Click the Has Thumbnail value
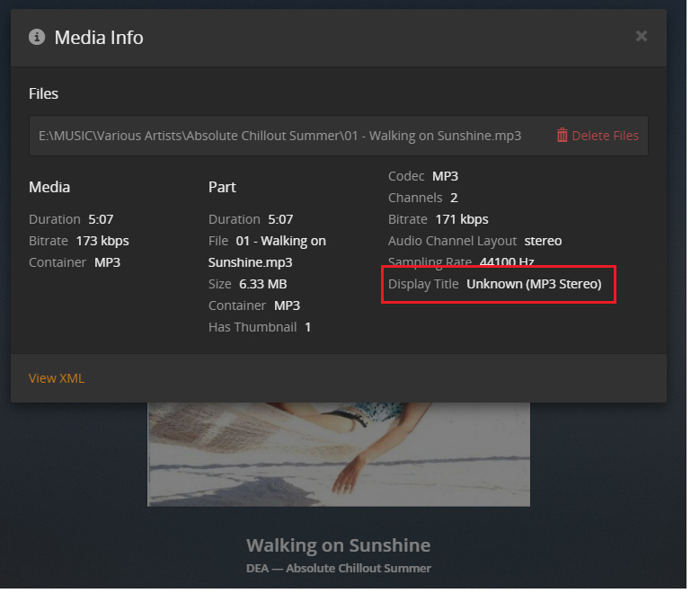Screen dimensions: 691x593 pyautogui.click(x=307, y=327)
